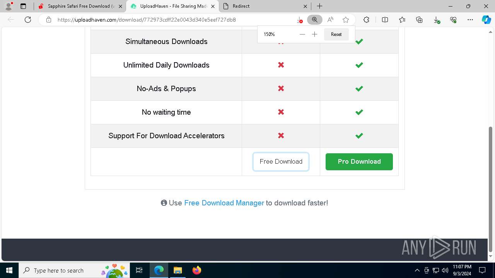This screenshot has height=278, width=495.
Task: Open a new browser tab
Action: pyautogui.click(x=319, y=6)
